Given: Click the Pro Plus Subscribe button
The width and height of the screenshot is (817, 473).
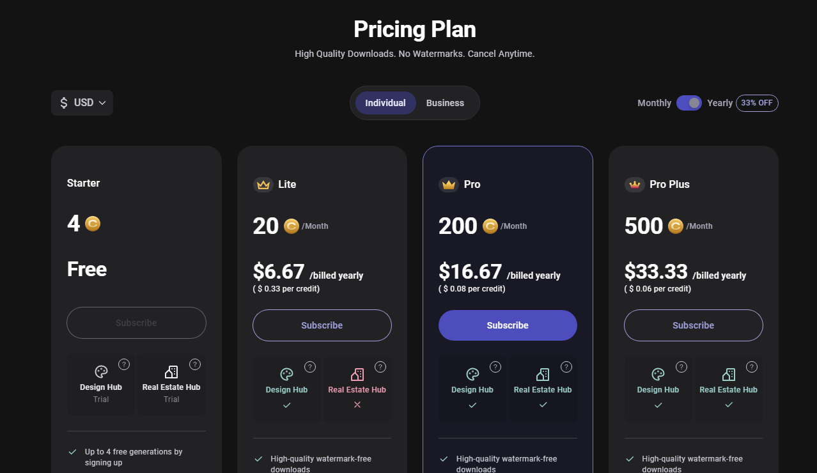Looking at the screenshot, I should pyautogui.click(x=693, y=325).
